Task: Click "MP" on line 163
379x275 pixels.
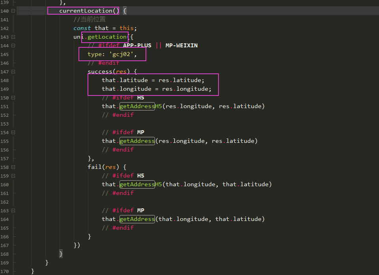Action: click(x=141, y=210)
